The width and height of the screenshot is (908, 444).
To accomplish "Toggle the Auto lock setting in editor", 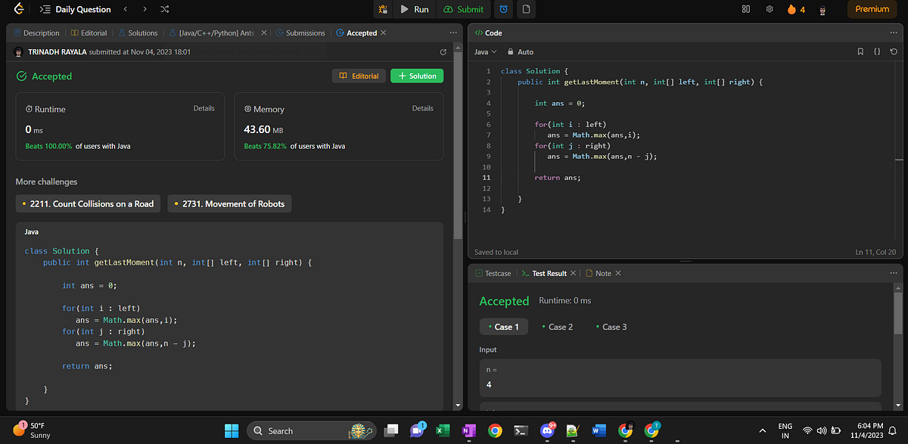I will [x=520, y=51].
